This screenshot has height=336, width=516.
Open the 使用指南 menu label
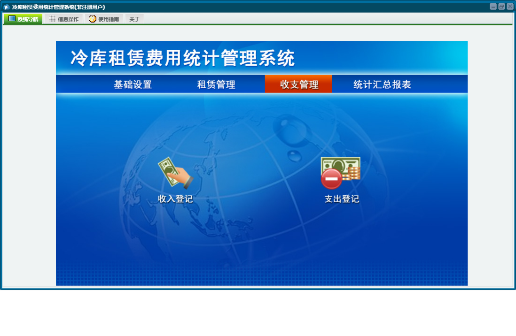pyautogui.click(x=109, y=19)
